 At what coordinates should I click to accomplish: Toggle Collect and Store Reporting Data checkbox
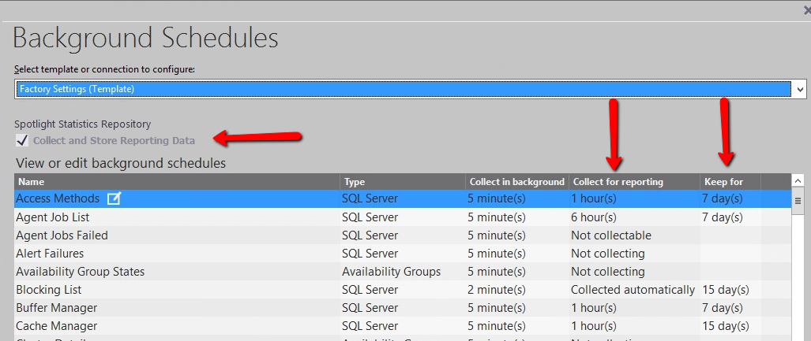pos(22,140)
